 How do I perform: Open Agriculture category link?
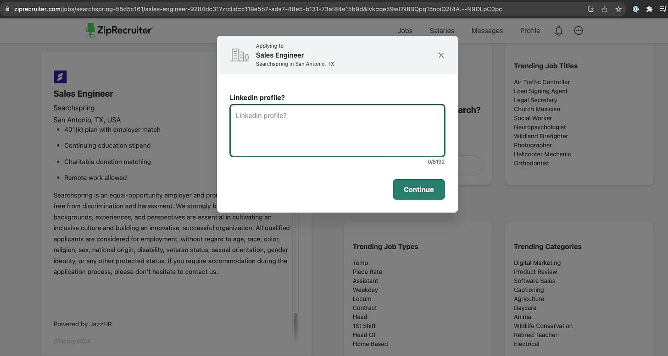pos(529,299)
